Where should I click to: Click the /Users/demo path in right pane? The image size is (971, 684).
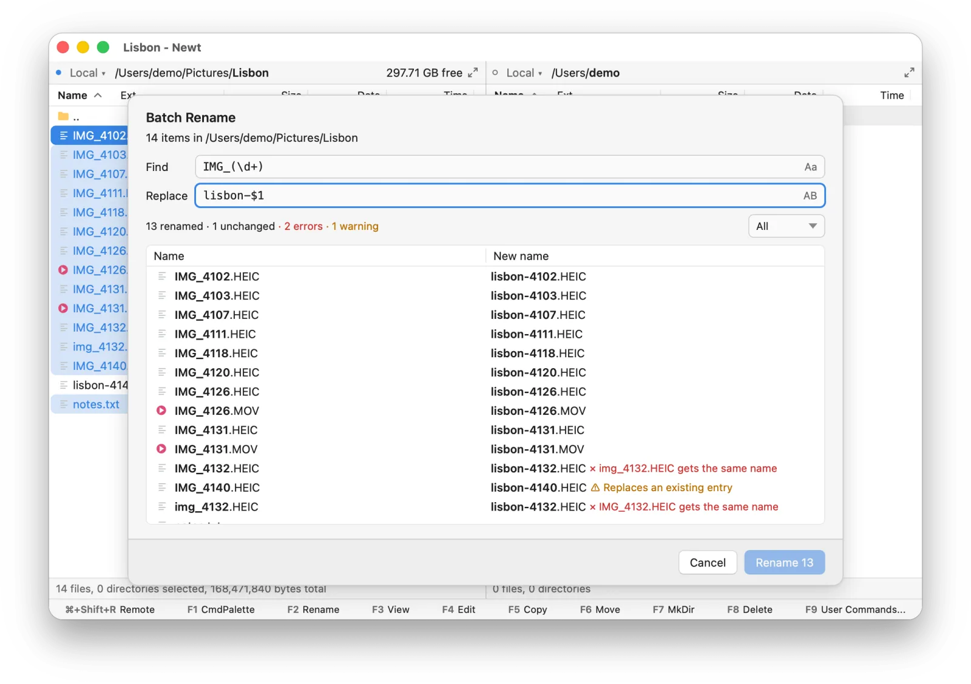click(586, 73)
